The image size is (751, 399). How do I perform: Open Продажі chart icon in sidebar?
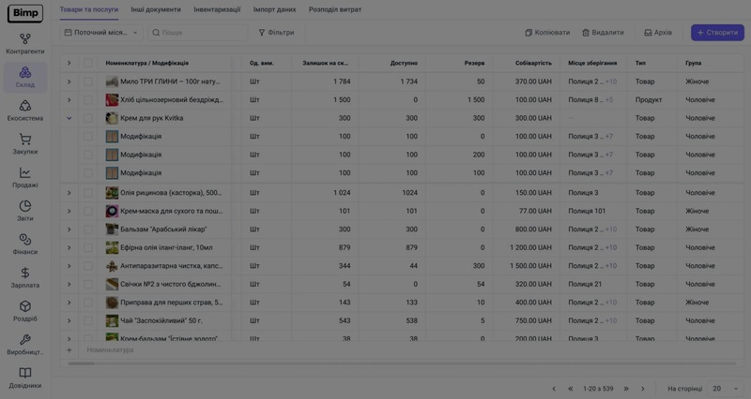[25, 177]
